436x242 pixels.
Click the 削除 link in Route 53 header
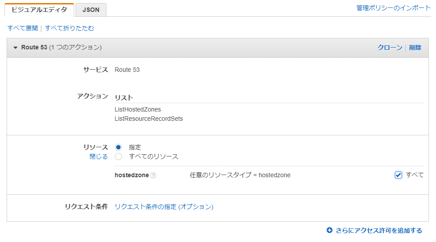[415, 48]
